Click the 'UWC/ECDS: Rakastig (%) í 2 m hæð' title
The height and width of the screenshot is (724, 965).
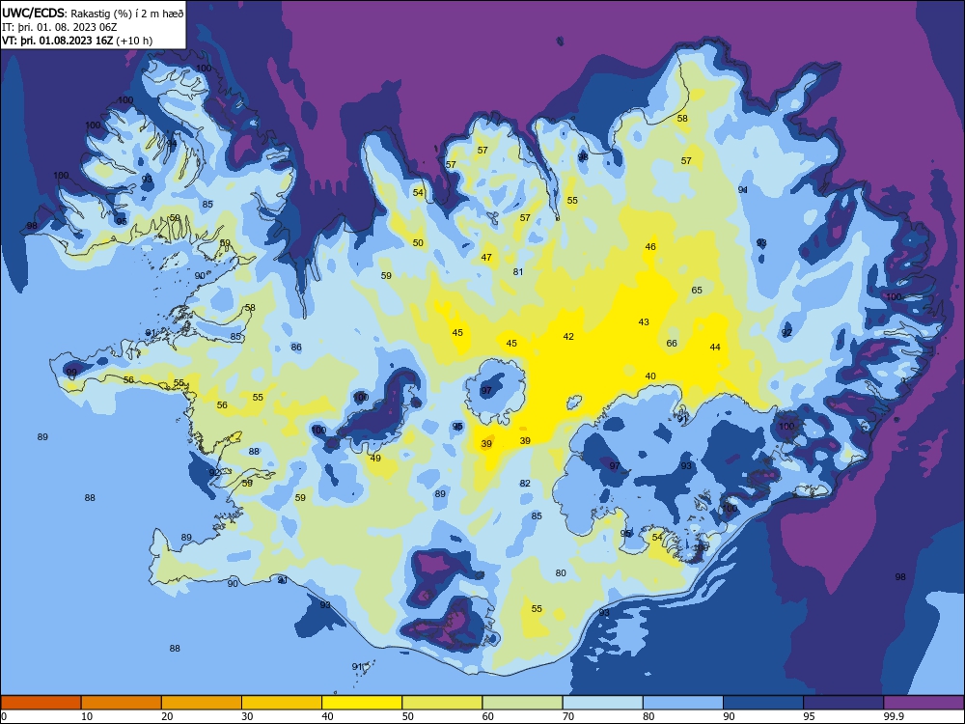point(93,13)
